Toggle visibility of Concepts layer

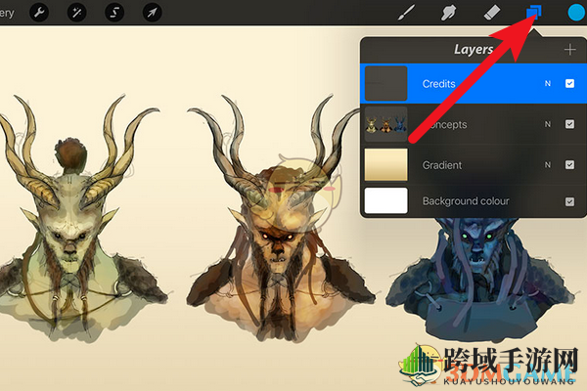point(569,124)
